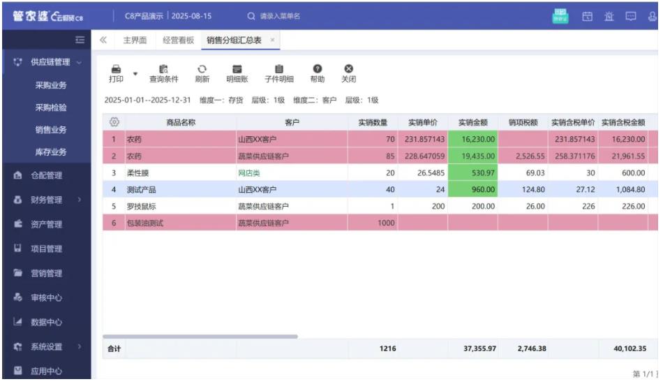
Task: Select the 销售分组汇总表 tab
Action: 234,40
